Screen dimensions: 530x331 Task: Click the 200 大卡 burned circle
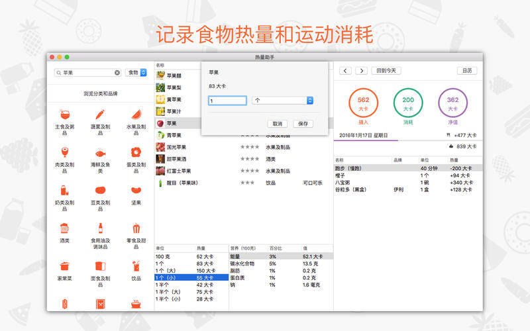[x=408, y=103]
